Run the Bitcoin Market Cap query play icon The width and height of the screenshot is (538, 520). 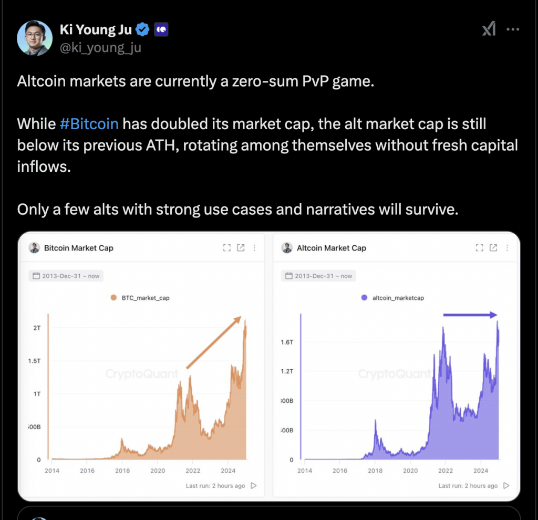254,486
